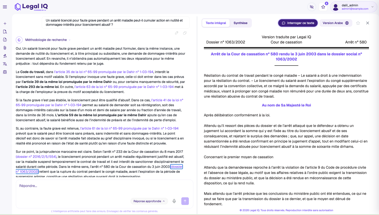Send message with arrow button
The image size is (379, 215).
click(185, 201)
